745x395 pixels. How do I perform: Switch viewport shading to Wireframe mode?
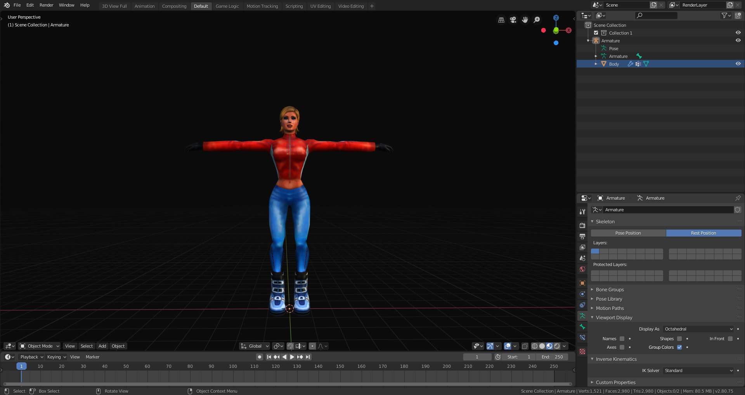(x=534, y=346)
